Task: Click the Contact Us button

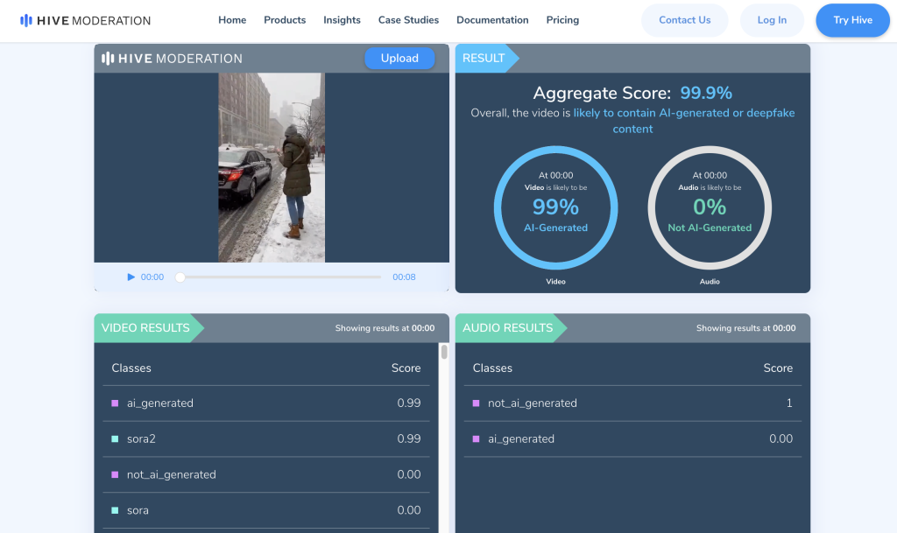Action: [x=684, y=20]
